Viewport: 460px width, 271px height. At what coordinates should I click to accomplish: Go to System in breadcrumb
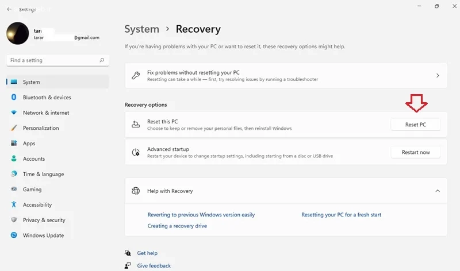(x=141, y=29)
